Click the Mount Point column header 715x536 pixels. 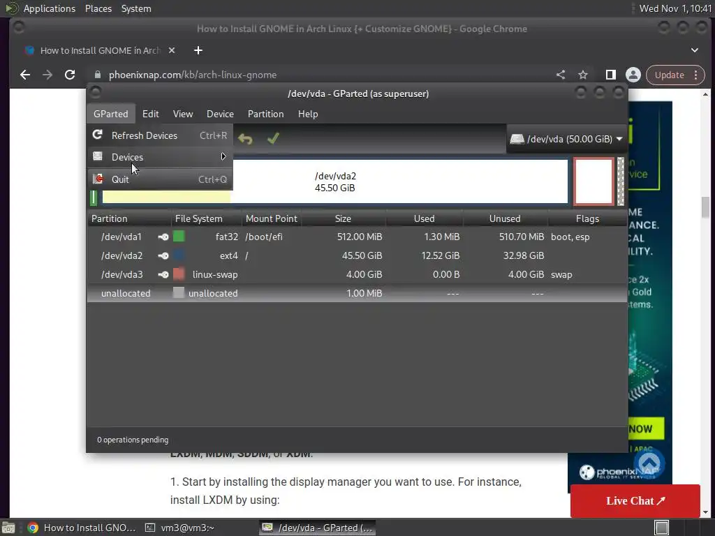pos(272,218)
